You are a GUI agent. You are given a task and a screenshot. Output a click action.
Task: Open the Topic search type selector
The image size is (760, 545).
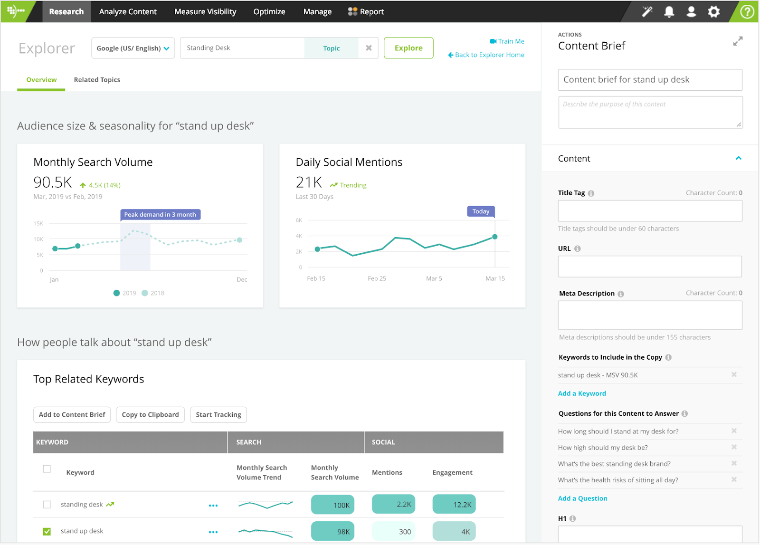point(331,48)
